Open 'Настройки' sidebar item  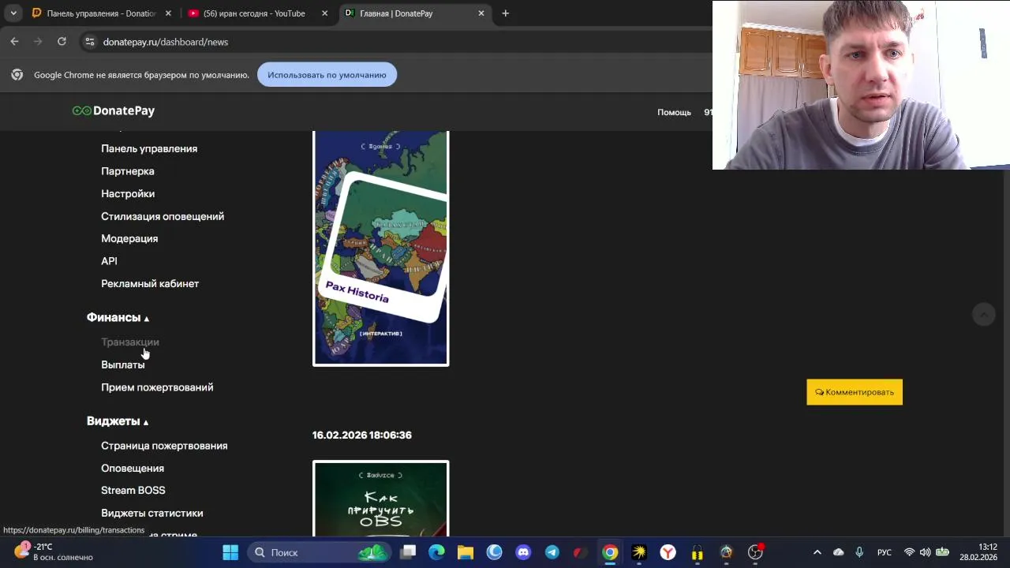coord(128,193)
